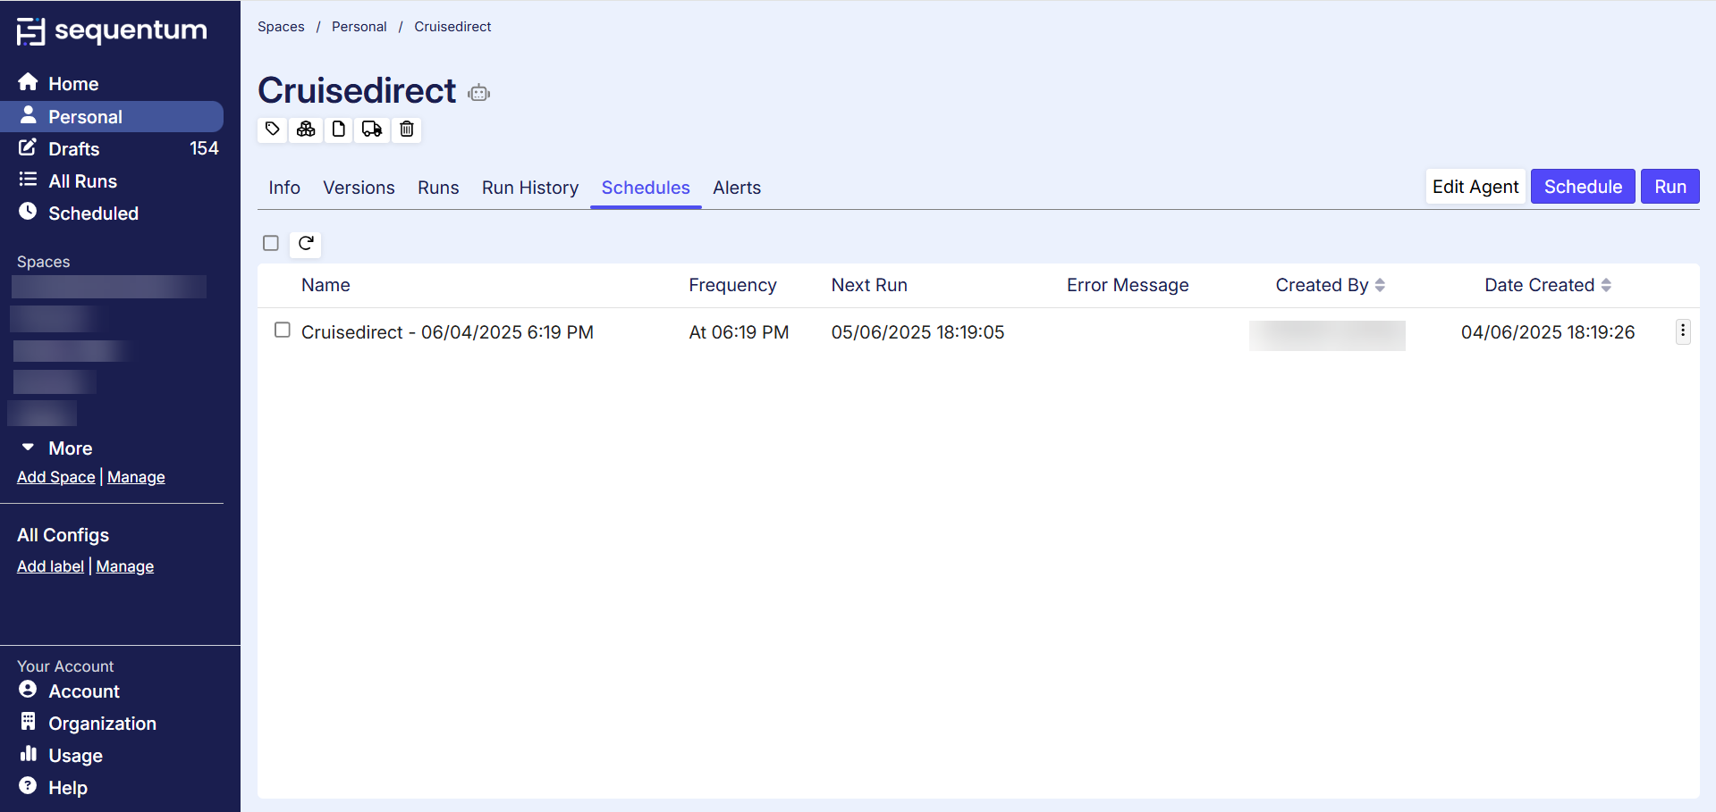
Task: Click the tag label icon under Cruisedirect
Action: point(273,130)
